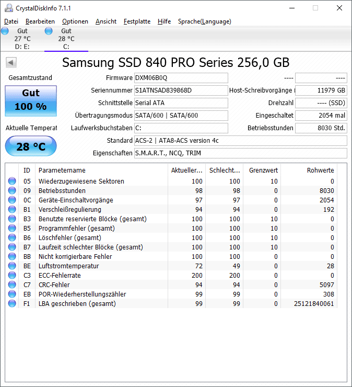Click status orb of POR-Wiederherstellungszähler row
The height and width of the screenshot is (387, 352).
(12, 294)
